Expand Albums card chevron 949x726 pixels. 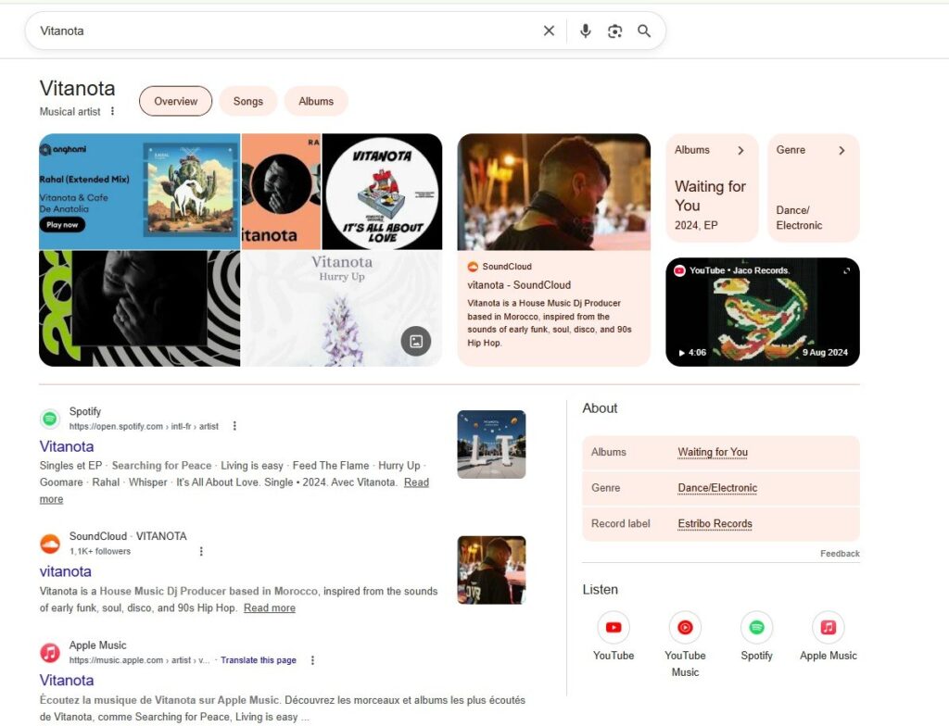(740, 150)
